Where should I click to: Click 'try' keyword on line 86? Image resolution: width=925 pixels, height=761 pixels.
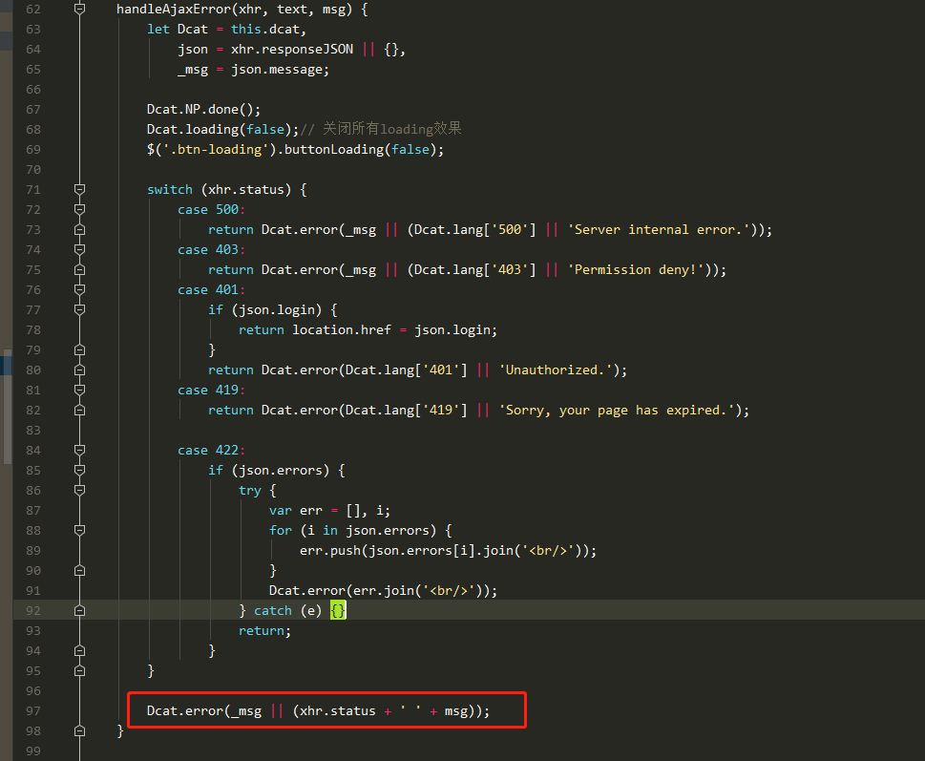point(249,491)
